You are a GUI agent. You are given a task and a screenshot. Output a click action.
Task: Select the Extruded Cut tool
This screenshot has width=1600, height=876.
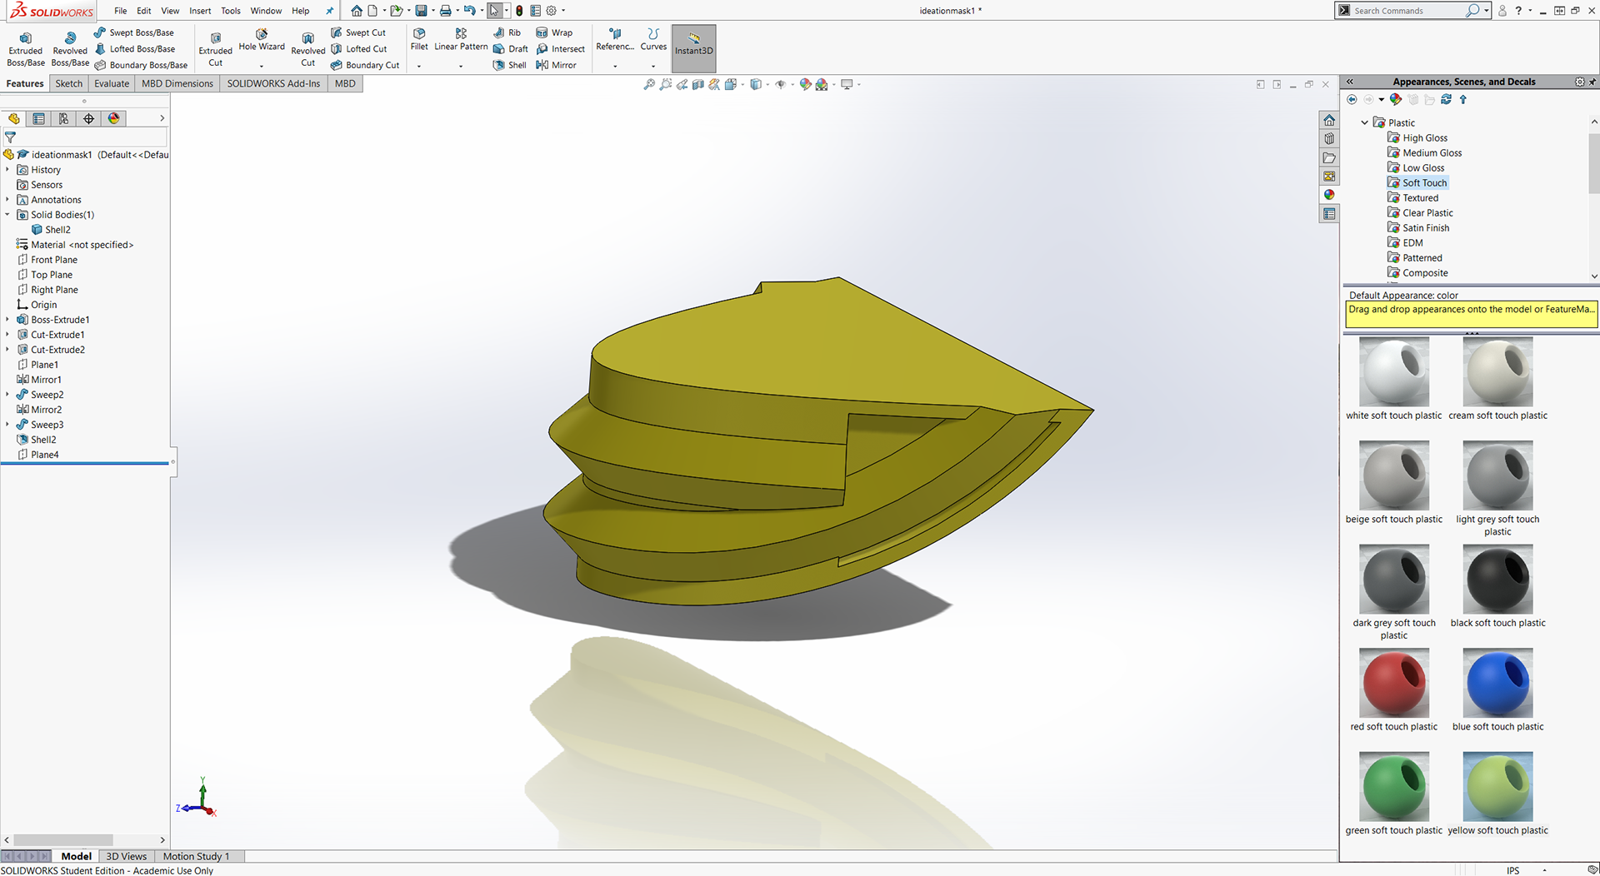pos(215,49)
